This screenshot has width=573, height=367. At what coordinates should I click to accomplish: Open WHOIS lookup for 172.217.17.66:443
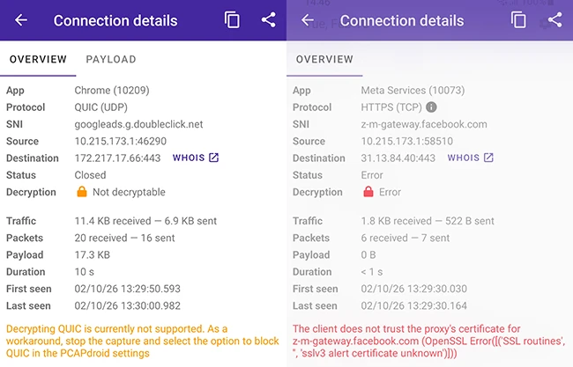(x=189, y=158)
